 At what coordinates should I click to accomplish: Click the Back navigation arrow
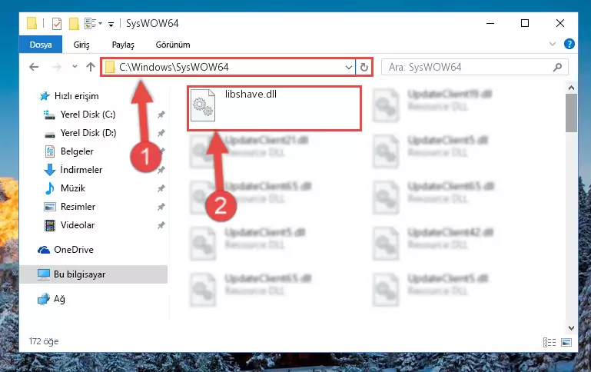(34, 67)
